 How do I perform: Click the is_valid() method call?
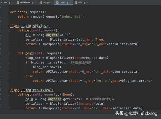(x=58, y=62)
